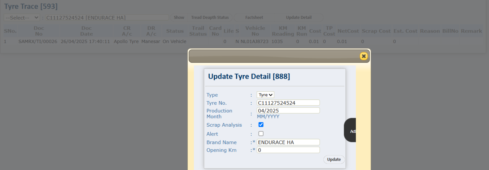
Task: Close the Update Tyre Detail popup
Action: pyautogui.click(x=364, y=56)
